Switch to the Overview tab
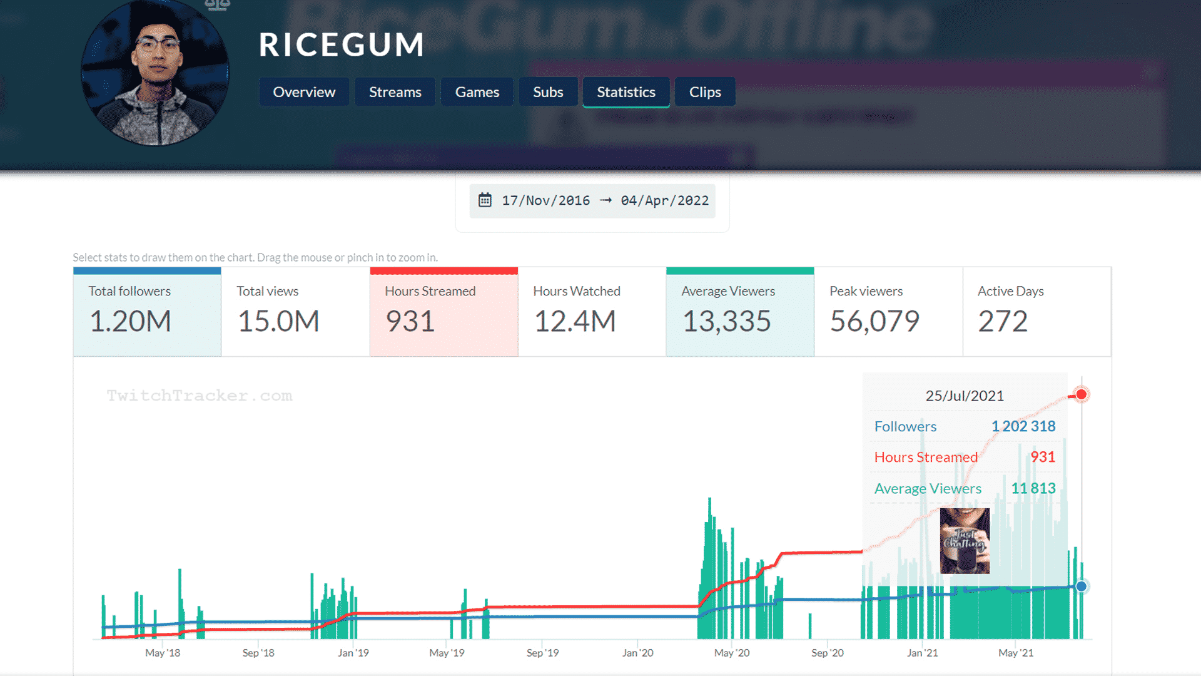This screenshot has height=676, width=1201. point(304,92)
